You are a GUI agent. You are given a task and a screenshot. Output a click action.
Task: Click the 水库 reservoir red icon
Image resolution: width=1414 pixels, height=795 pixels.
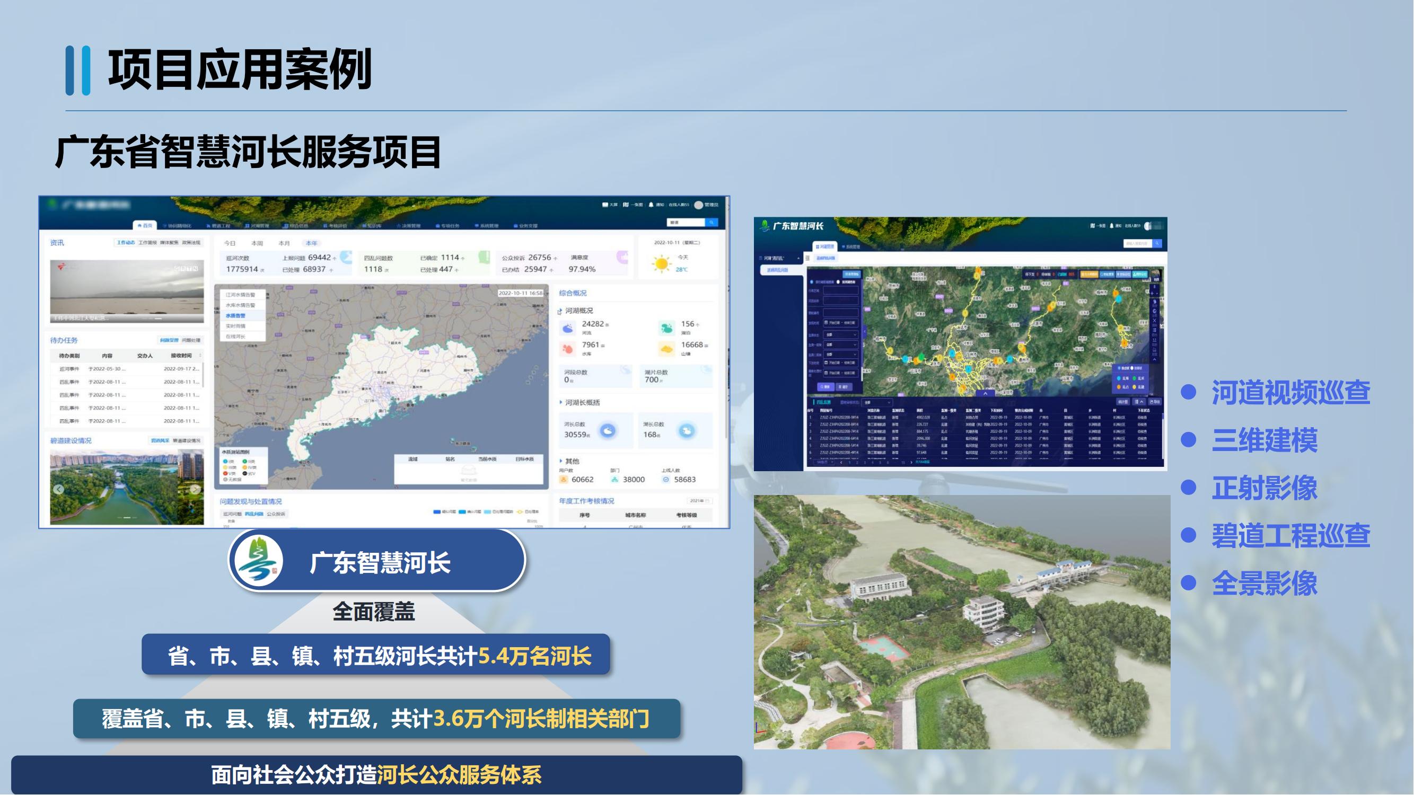pyautogui.click(x=568, y=348)
